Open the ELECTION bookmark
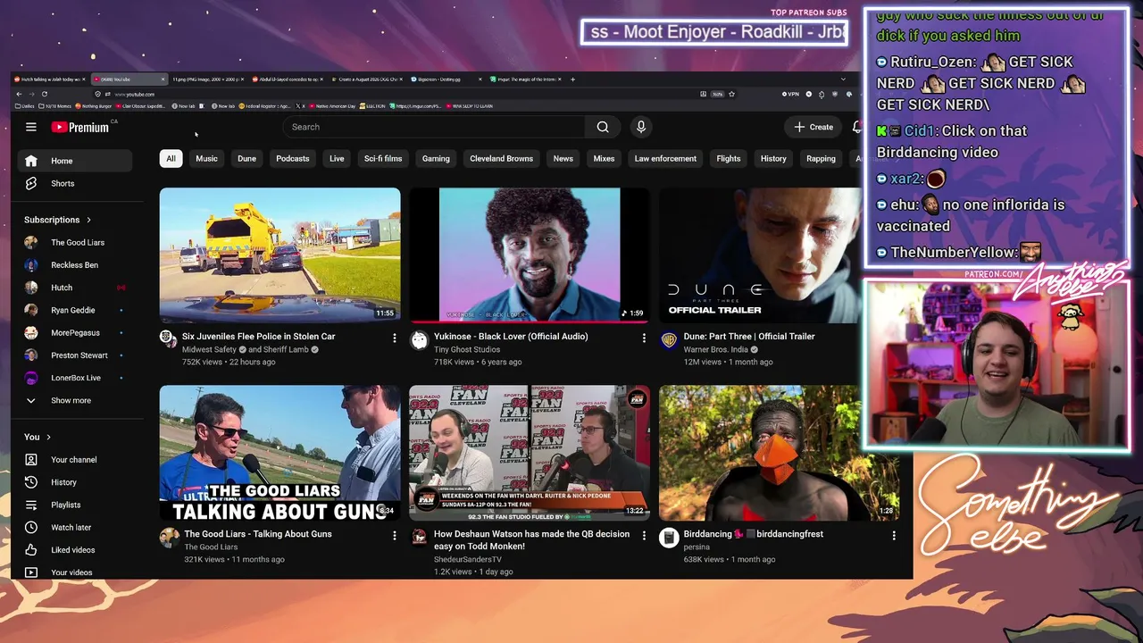The height and width of the screenshot is (643, 1143). coord(374,106)
